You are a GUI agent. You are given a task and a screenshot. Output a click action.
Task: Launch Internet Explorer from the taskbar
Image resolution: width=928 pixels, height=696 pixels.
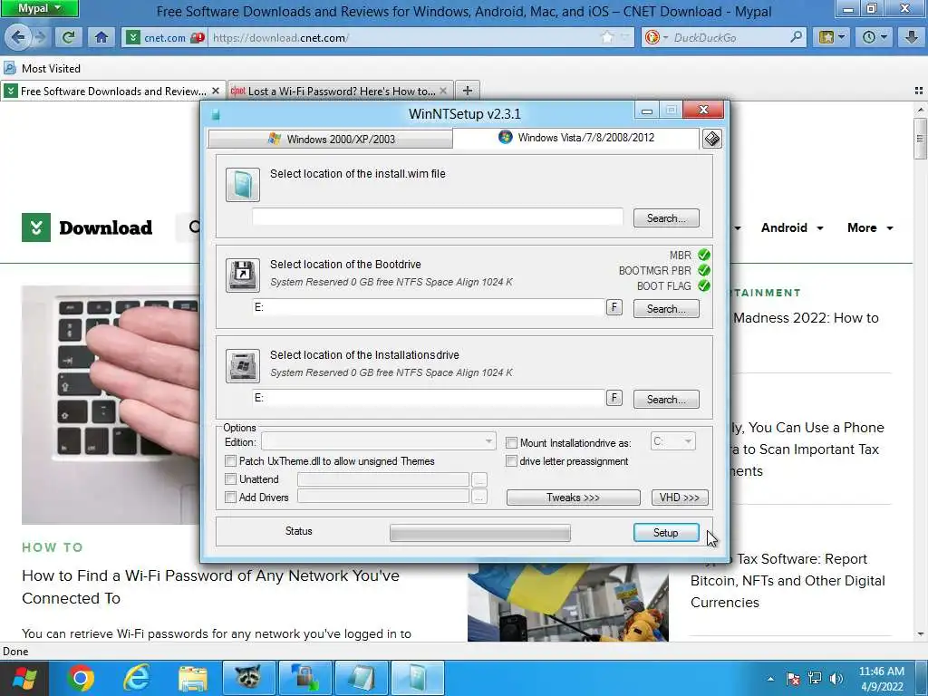(136, 678)
